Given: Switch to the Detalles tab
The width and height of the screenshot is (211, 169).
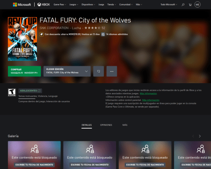Looking at the screenshot, I should 87,125.
